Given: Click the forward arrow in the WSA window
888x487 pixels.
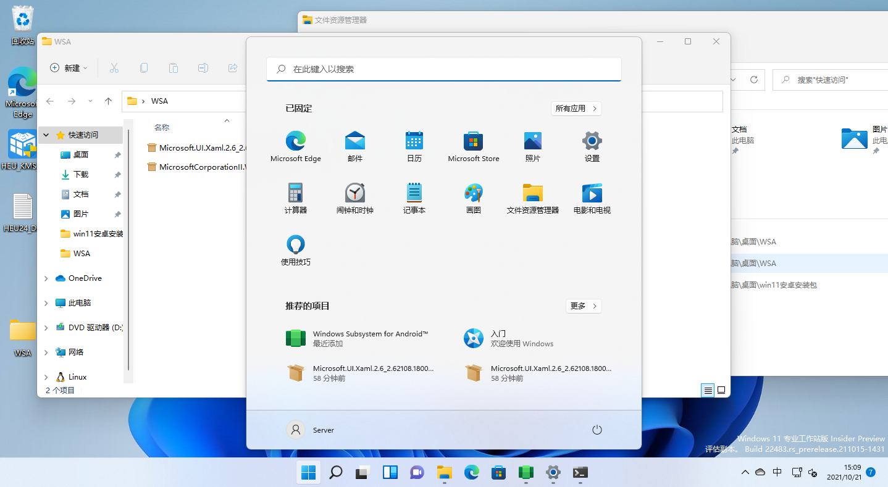Looking at the screenshot, I should tap(72, 101).
